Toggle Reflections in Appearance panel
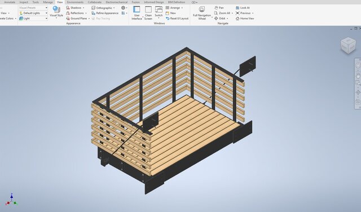This screenshot has height=212, width=361. point(75,13)
